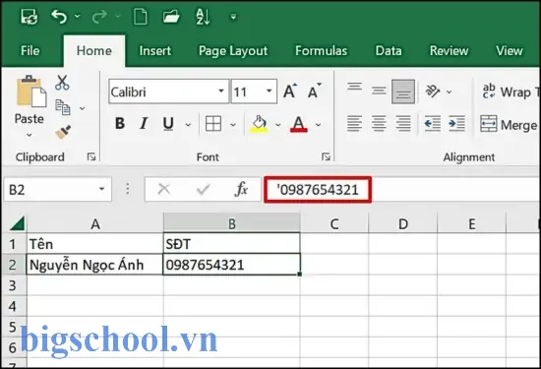This screenshot has width=541, height=369.
Task: Switch to the Home tab
Action: 94,51
